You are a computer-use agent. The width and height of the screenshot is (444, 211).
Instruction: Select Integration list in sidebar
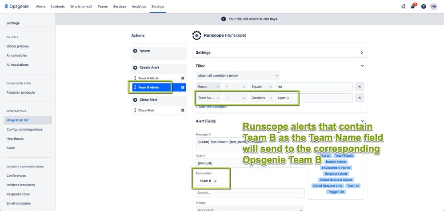pyautogui.click(x=28, y=120)
